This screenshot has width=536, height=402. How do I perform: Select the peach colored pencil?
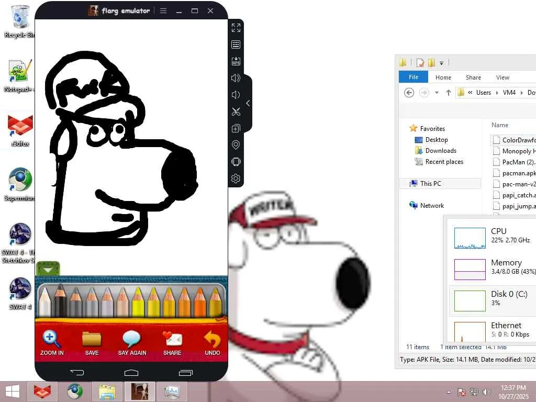click(122, 301)
